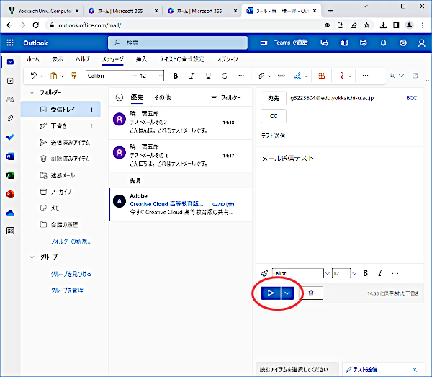
Task: Toggle Strikethrough in the ribbon
Action: (x=225, y=76)
